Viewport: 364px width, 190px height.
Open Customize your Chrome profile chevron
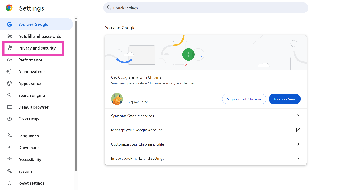298,144
